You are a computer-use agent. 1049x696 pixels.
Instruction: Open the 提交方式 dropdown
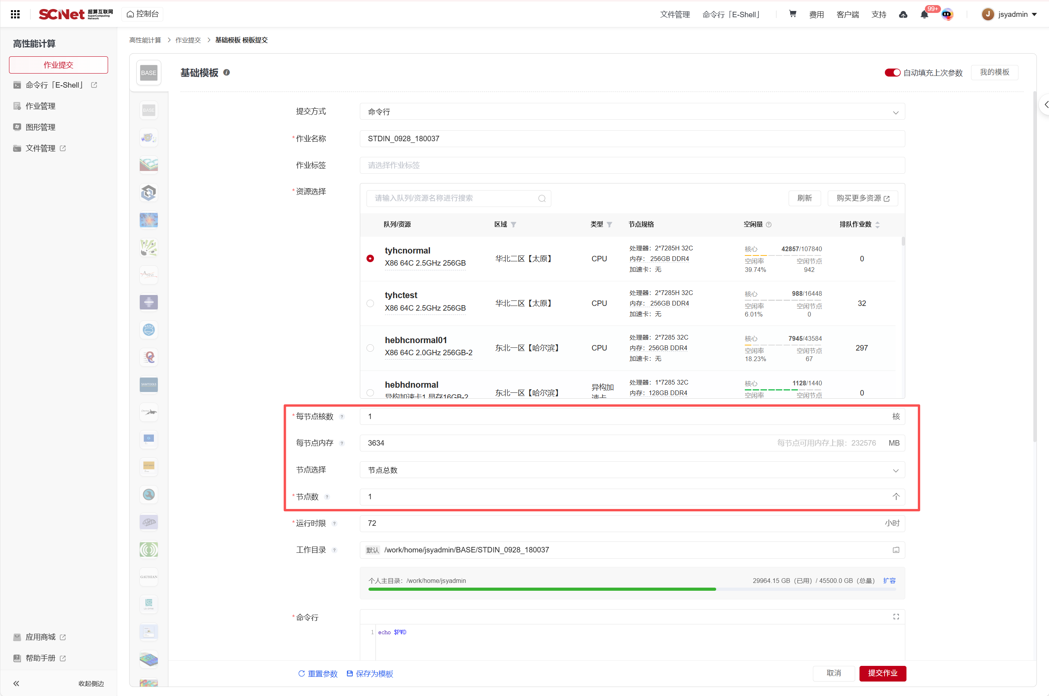(632, 112)
